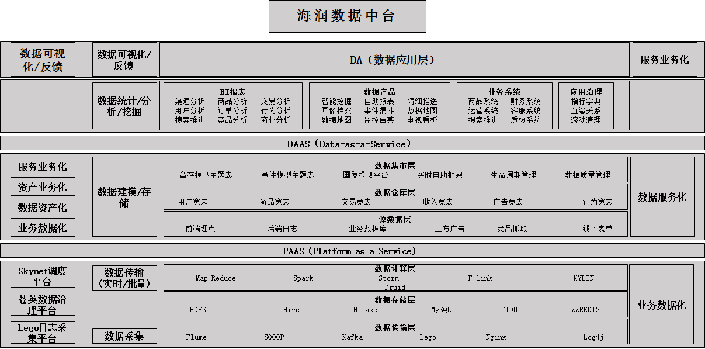705x349 pixels.
Task: Select 交易分析 entry
Action: click(276, 101)
